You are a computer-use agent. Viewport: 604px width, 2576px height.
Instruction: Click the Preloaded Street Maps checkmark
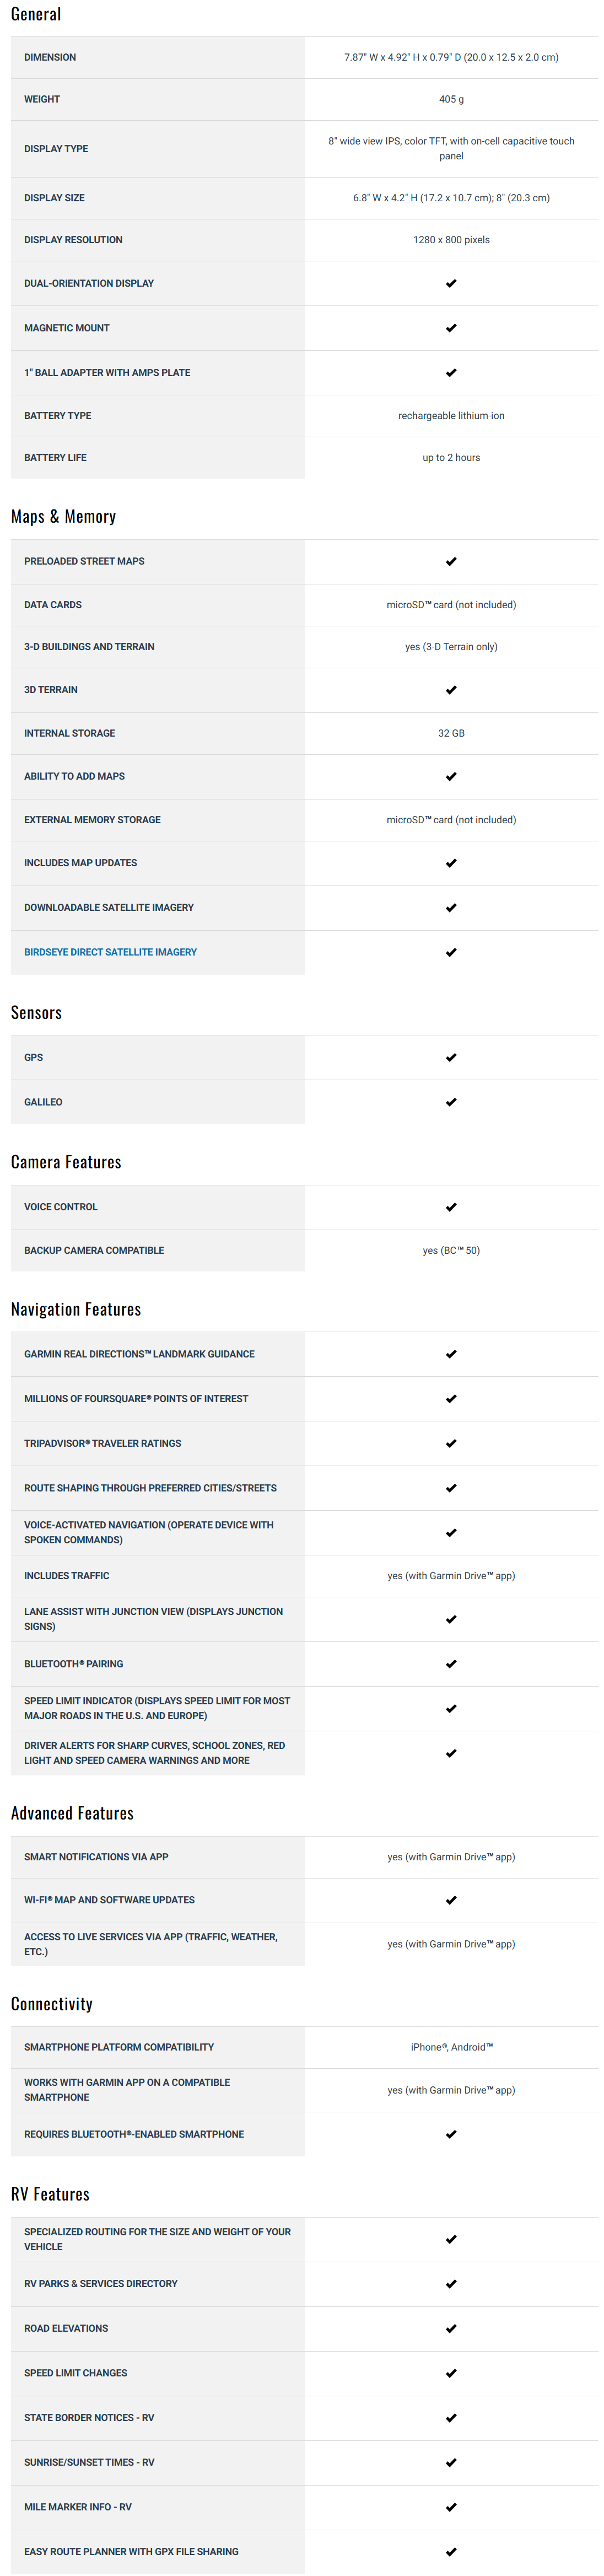(451, 562)
